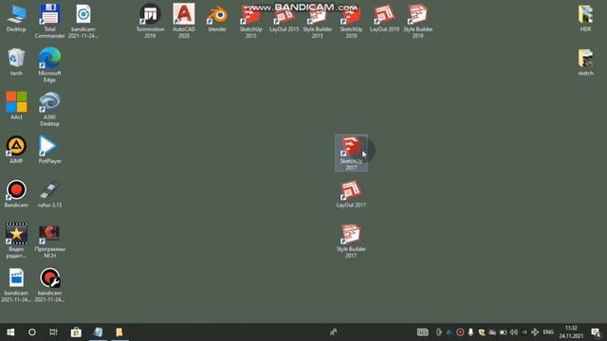Viewport: 607px width, 341px height.
Task: Open the clock showing 24.11.2021
Action: (571, 332)
